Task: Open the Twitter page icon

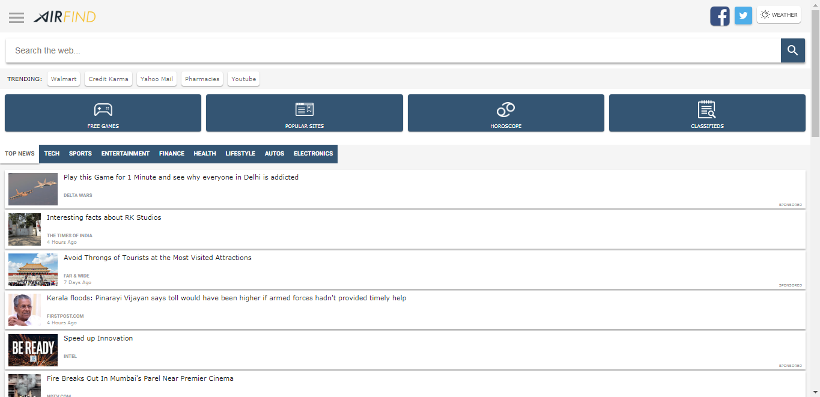Action: (743, 16)
